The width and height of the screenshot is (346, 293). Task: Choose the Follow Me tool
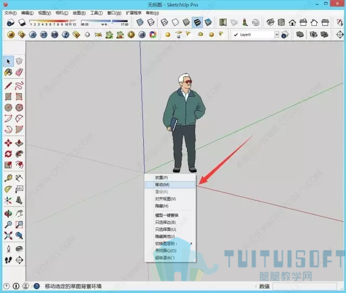pos(19,154)
